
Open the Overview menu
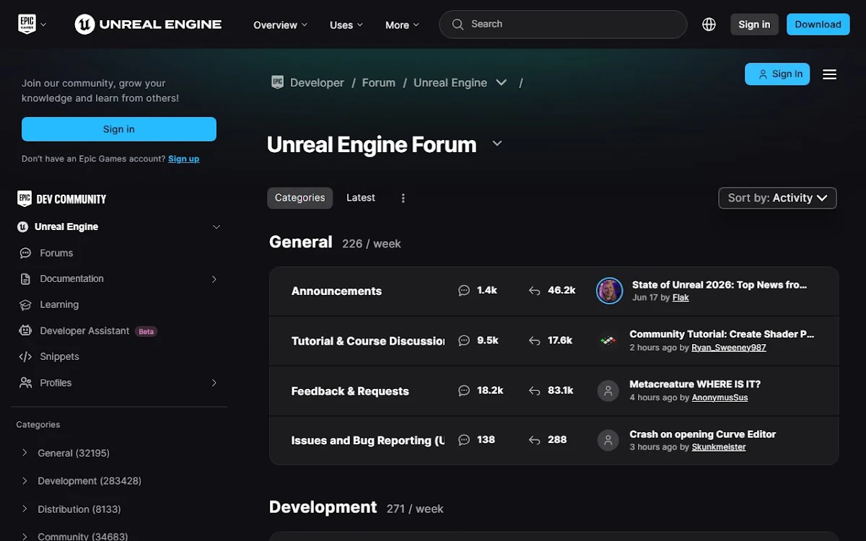click(x=280, y=25)
